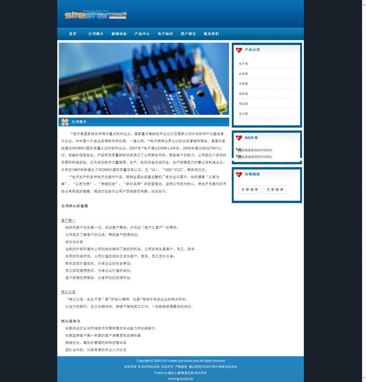
Task: Click the heart icon beside QQ在线
Action: click(x=239, y=138)
